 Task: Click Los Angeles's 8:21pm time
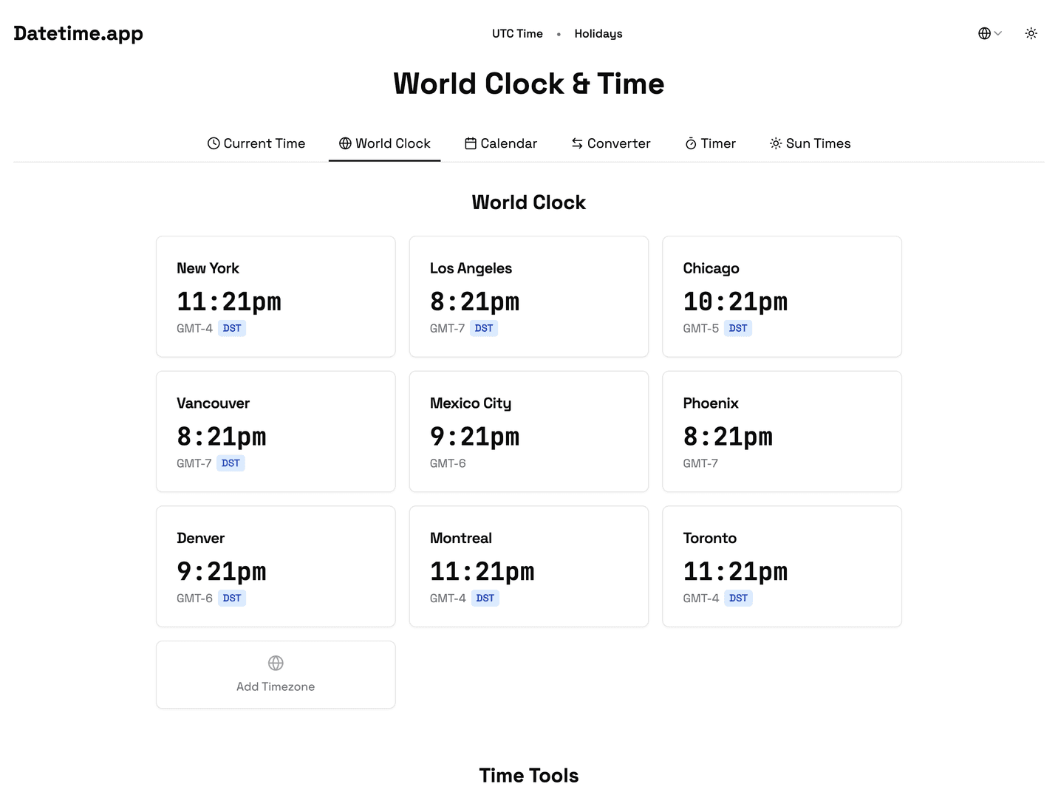click(474, 301)
